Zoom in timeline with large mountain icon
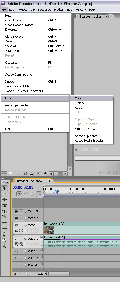Screen dimensions: 120x282 coord(40,274)
